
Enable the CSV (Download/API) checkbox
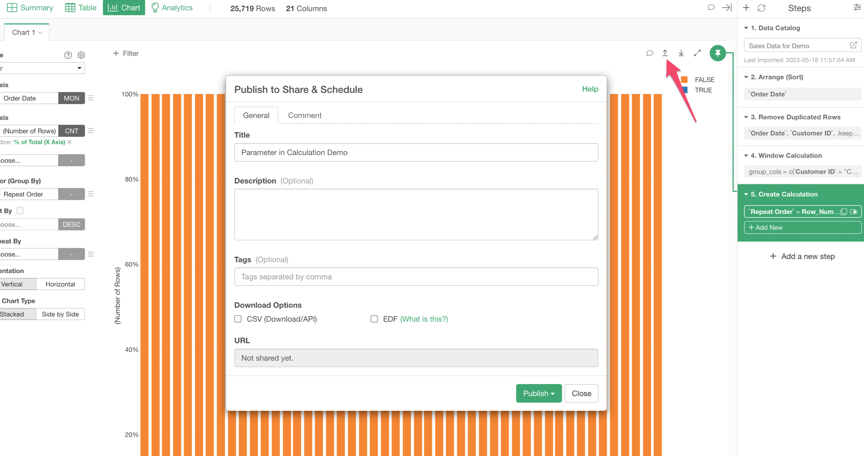tap(238, 319)
